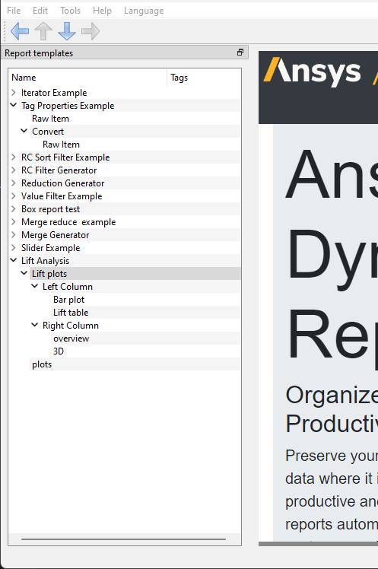This screenshot has width=378, height=569.
Task: Open the Tools menu
Action: pyautogui.click(x=71, y=11)
